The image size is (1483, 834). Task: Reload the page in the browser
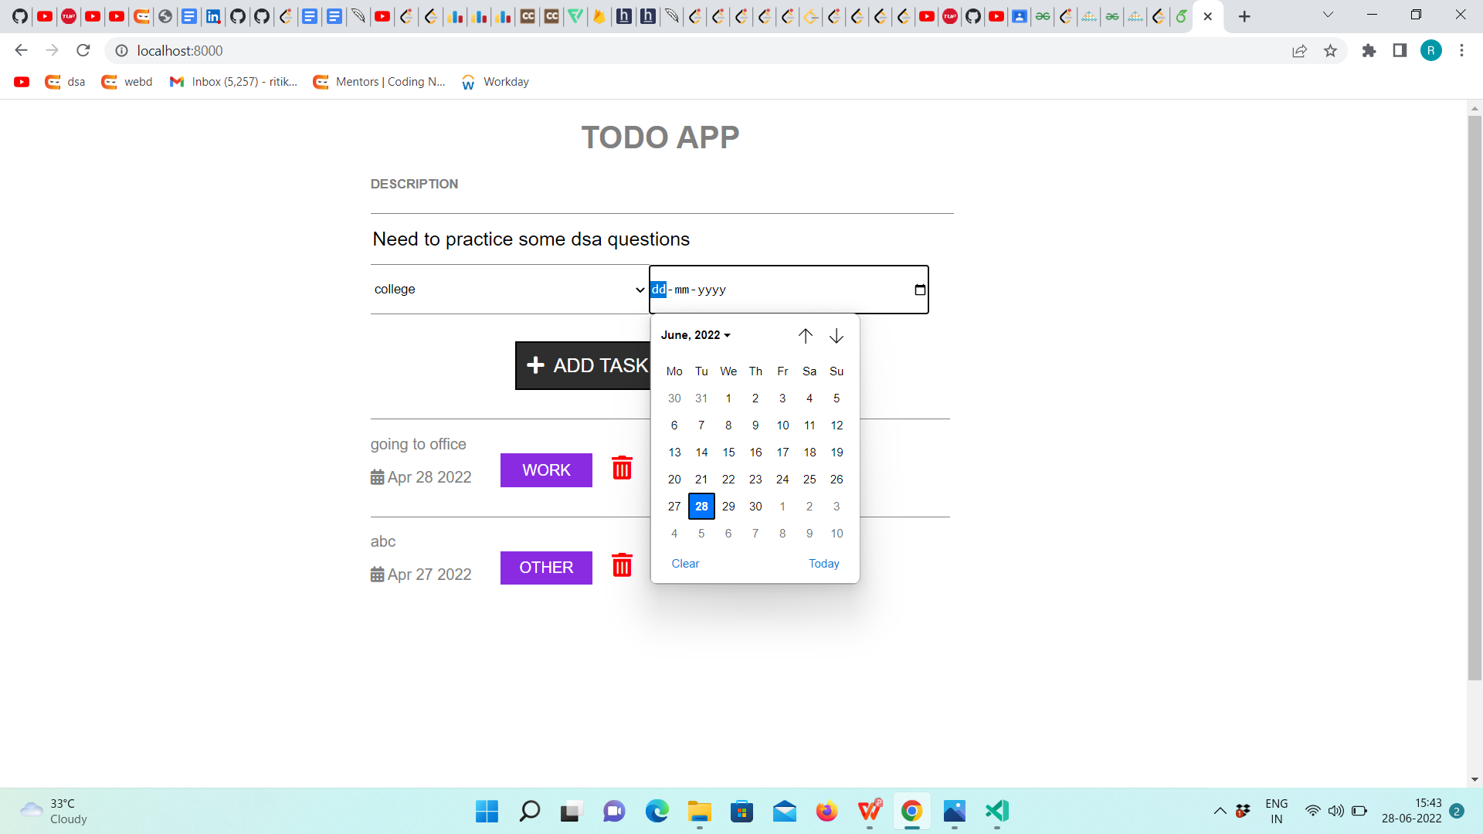[x=83, y=50]
